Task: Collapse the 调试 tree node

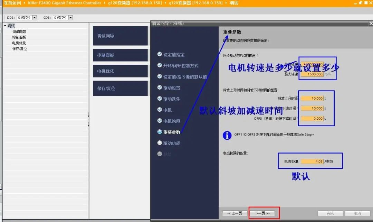Action: click(x=5, y=26)
